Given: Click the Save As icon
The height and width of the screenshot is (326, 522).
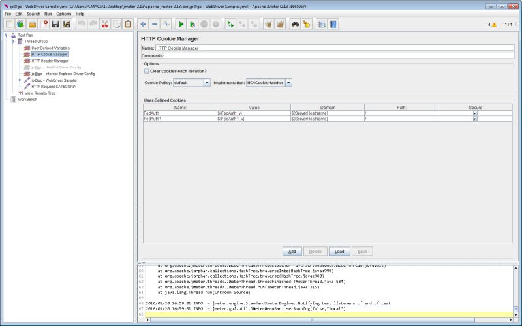Looking at the screenshot, I should 67,24.
